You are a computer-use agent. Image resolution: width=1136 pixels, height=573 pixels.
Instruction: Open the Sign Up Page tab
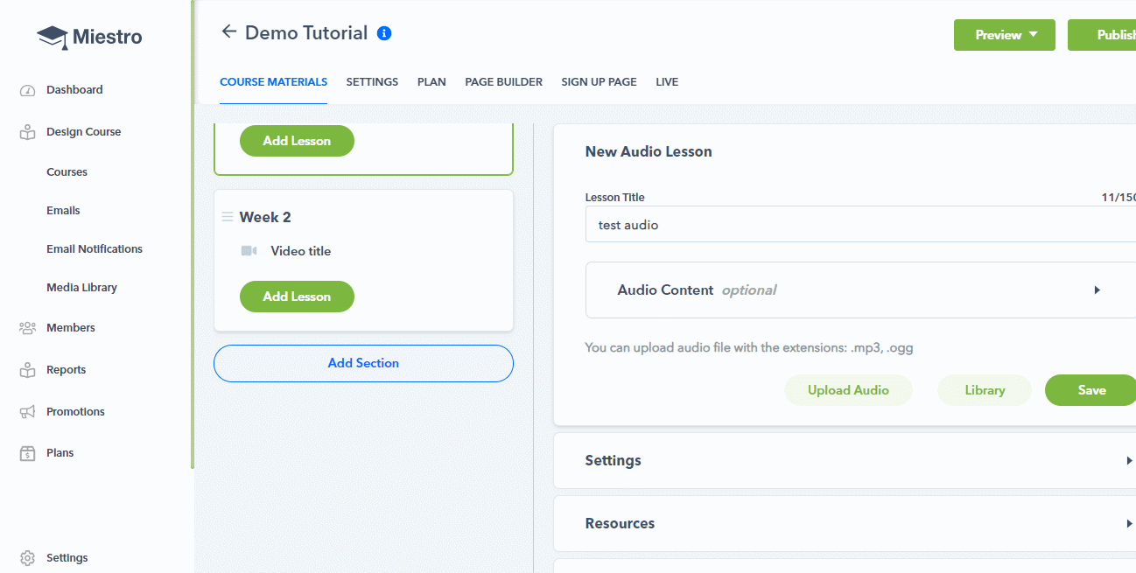pos(599,82)
